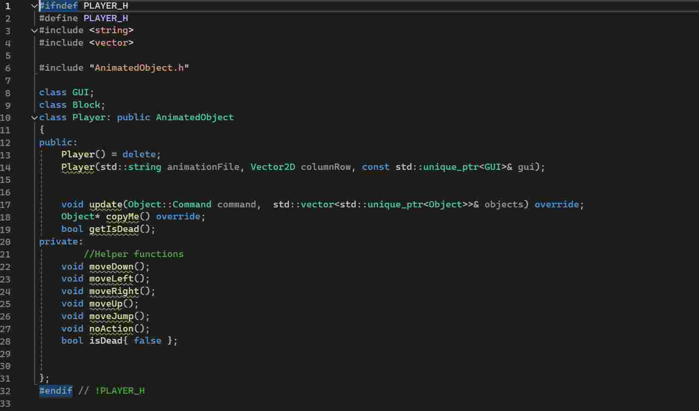699x411 pixels.
Task: Click line number 5 in the gutter
Action: tap(8, 56)
